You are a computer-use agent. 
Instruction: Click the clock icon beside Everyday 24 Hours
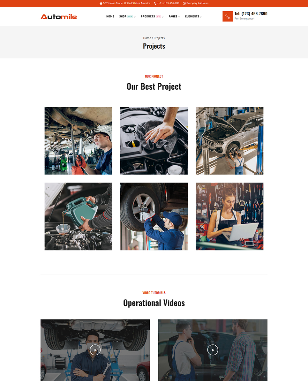184,4
